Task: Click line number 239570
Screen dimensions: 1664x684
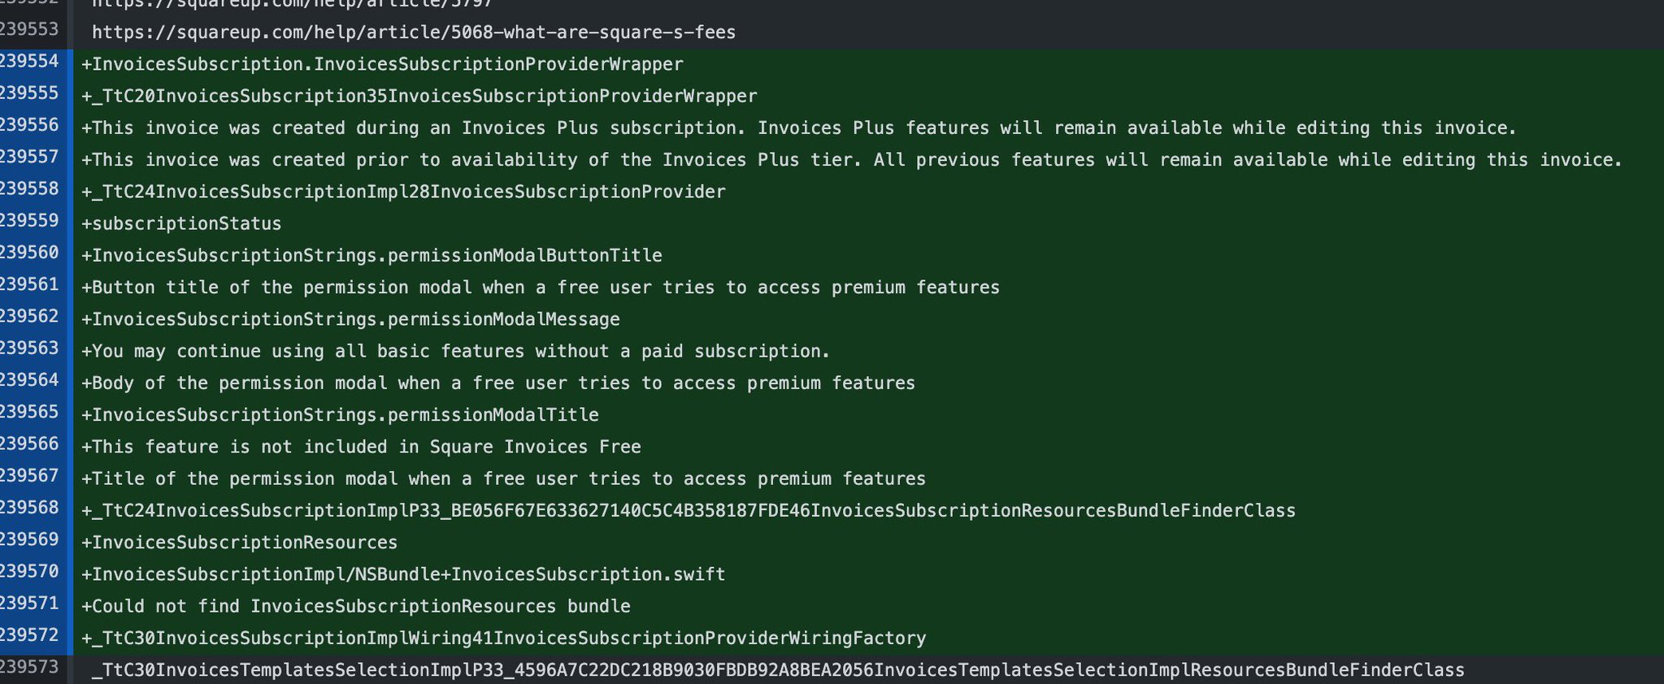Action: [29, 572]
